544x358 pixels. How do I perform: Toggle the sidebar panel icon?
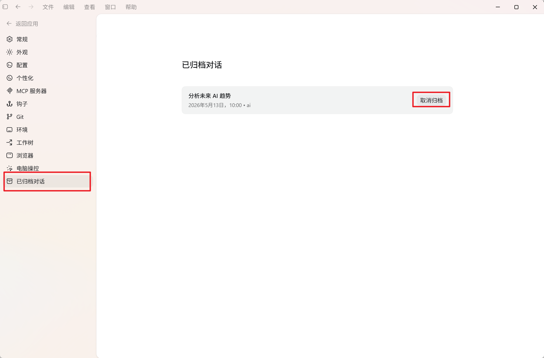coord(5,7)
